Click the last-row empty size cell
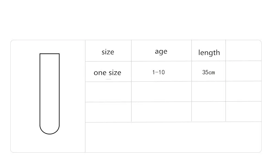 point(108,112)
